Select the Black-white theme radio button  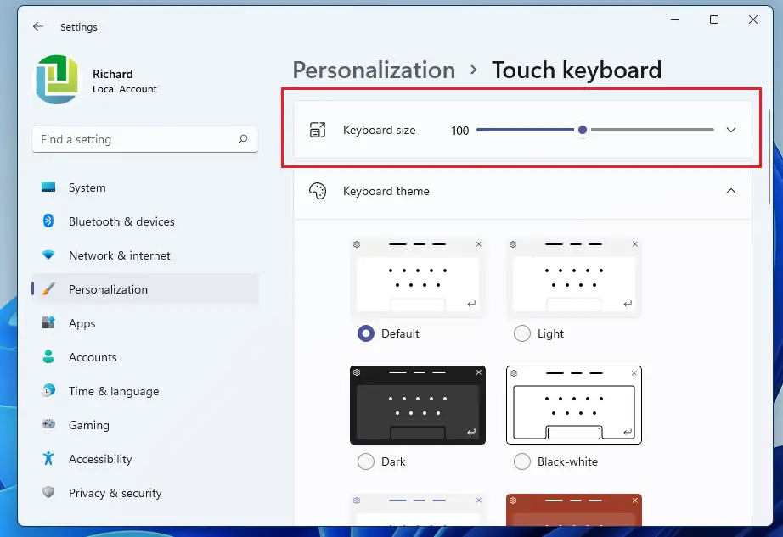pyautogui.click(x=521, y=461)
